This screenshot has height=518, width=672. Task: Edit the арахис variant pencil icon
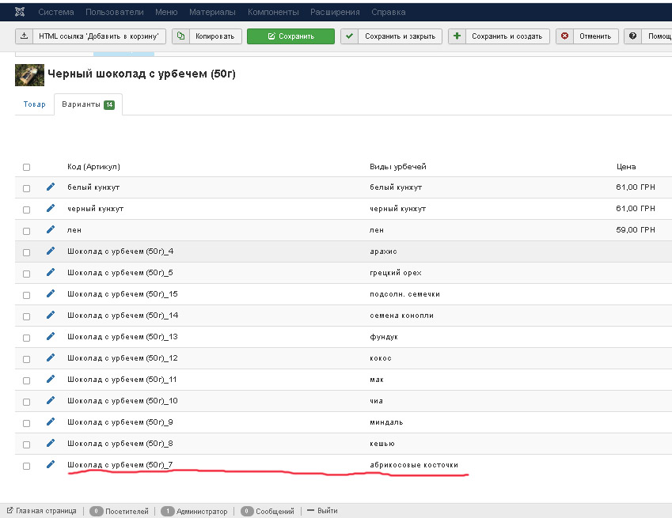(51, 251)
